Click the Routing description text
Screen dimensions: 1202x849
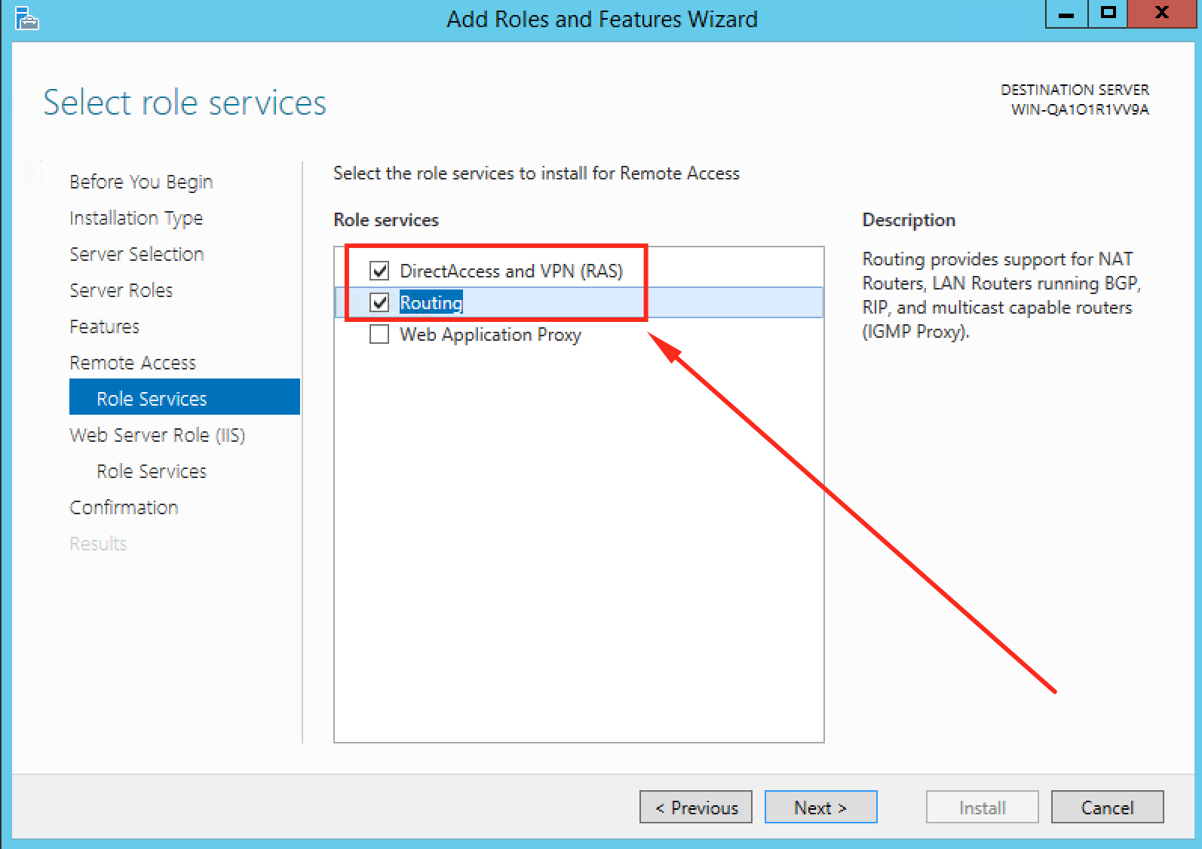(x=1001, y=295)
